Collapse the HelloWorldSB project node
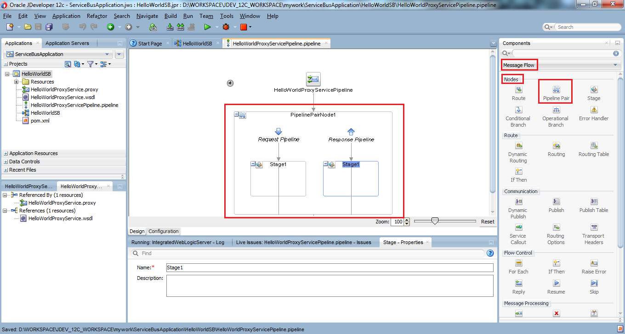Viewport: 625px width, 334px height. pyautogui.click(x=8, y=74)
